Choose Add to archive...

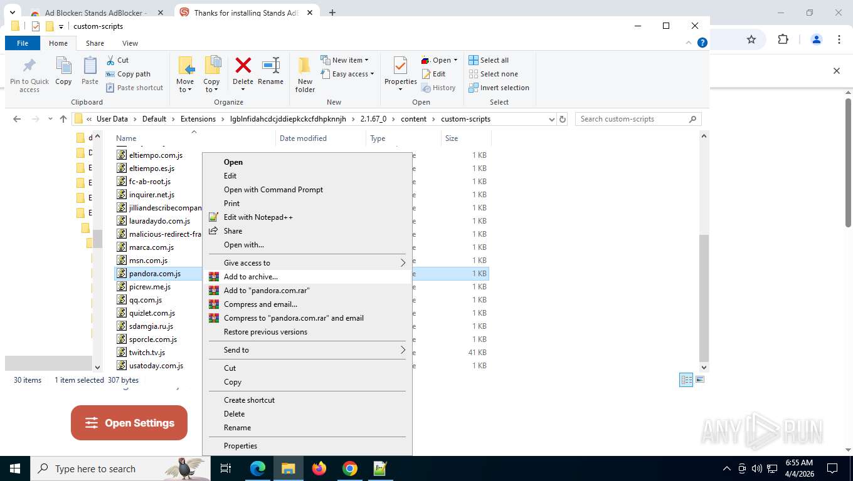pos(307,277)
